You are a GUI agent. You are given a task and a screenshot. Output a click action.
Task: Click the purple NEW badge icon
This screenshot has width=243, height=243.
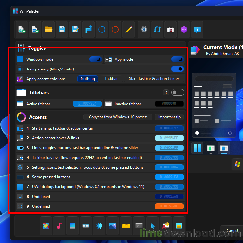click(184, 30)
